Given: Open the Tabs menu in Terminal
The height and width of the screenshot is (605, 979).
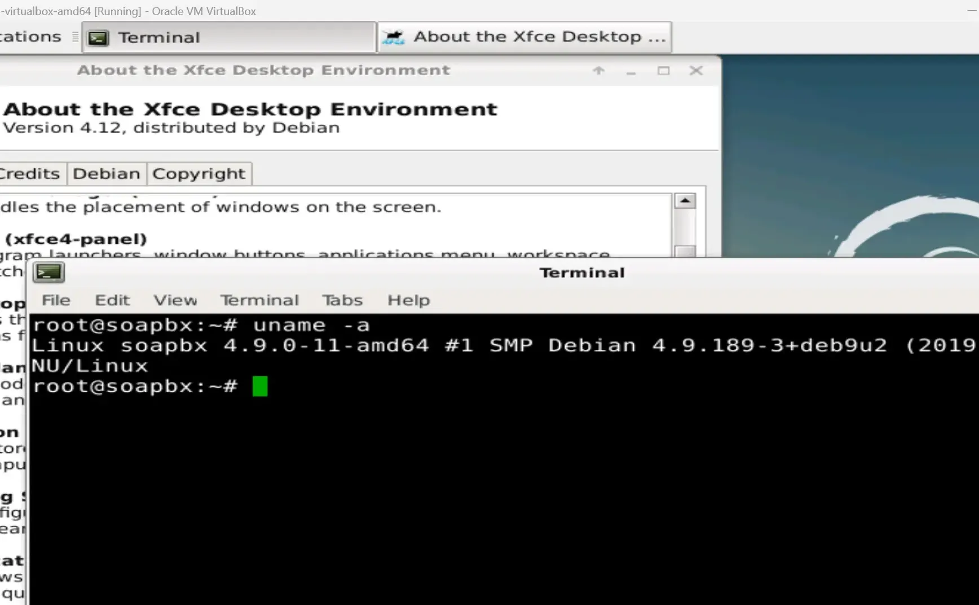Looking at the screenshot, I should 342,300.
